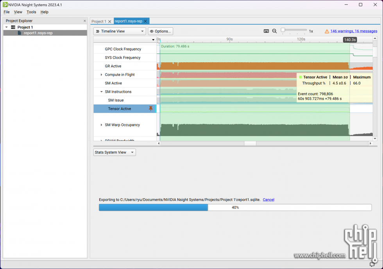Viewport: 383px width, 269px height.
Task: Switch to the report1.nsys-rep tab
Action: coord(129,21)
